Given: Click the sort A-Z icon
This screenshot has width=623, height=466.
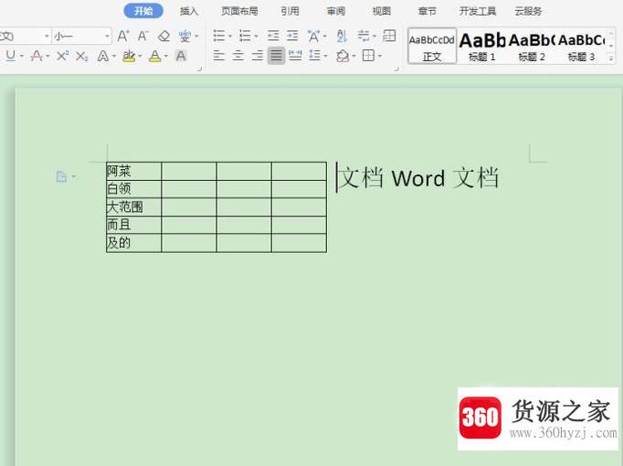Looking at the screenshot, I should coord(342,36).
